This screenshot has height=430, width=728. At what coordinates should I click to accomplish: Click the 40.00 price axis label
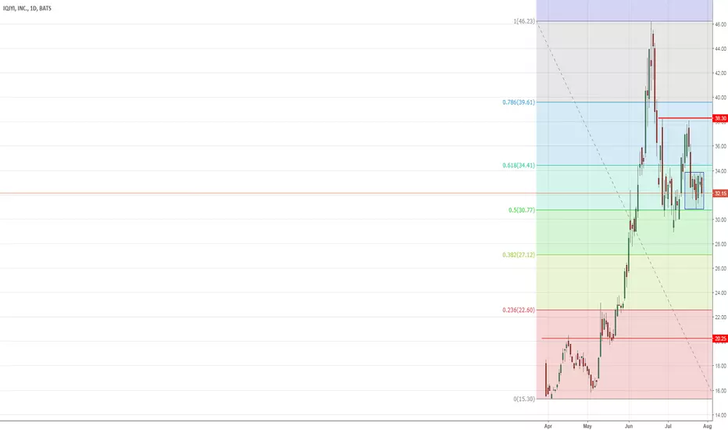[x=720, y=98]
